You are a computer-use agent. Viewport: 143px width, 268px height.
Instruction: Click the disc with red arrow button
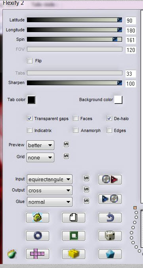[110, 180]
